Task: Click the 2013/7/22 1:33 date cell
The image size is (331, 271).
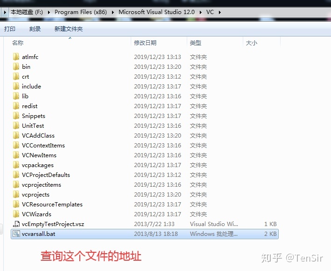Action: 155,224
